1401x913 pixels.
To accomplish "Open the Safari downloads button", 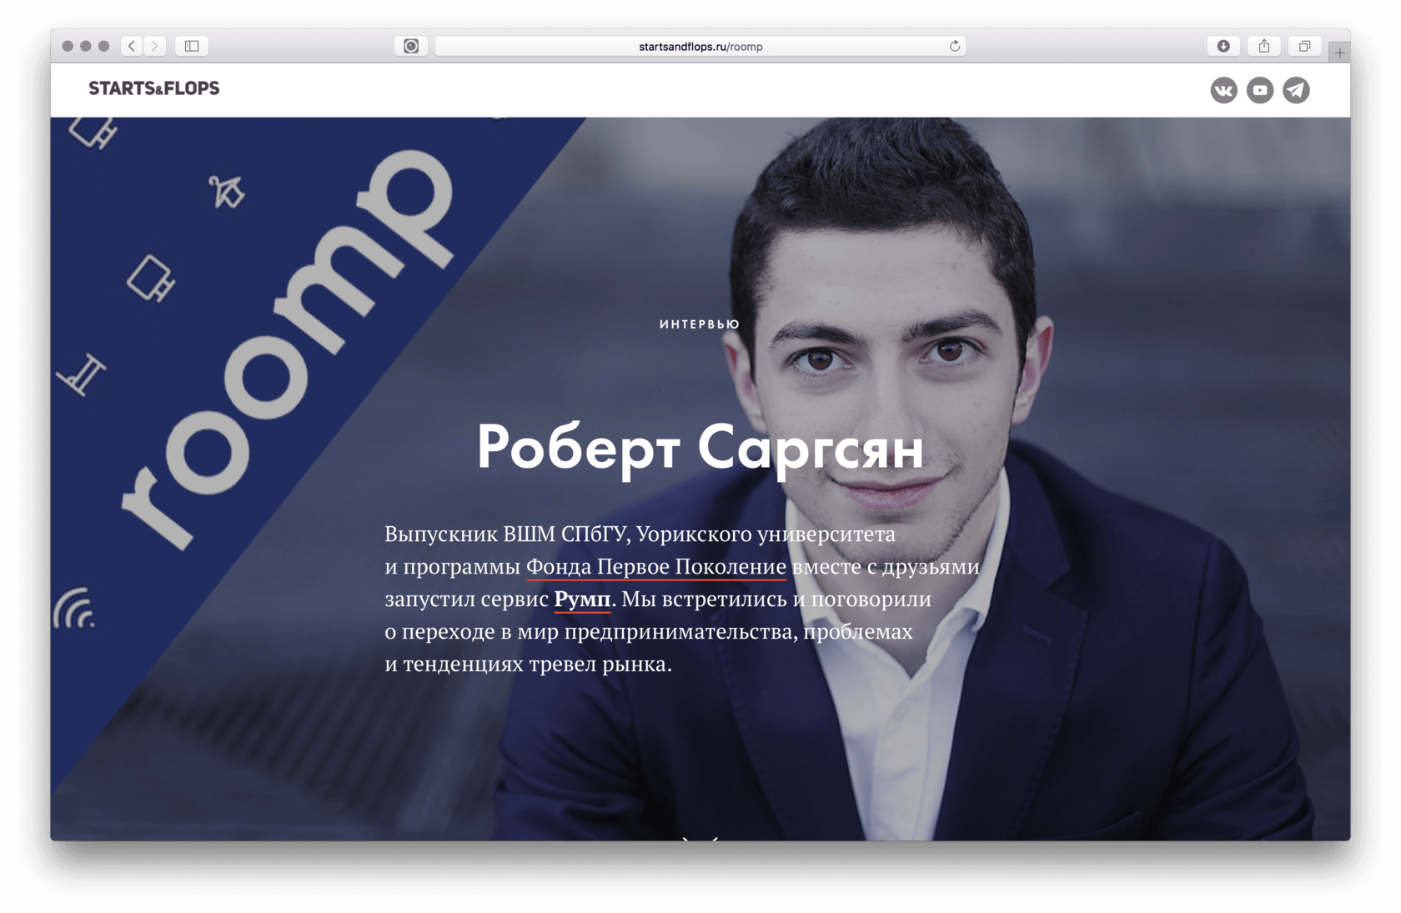I will coord(1223,46).
